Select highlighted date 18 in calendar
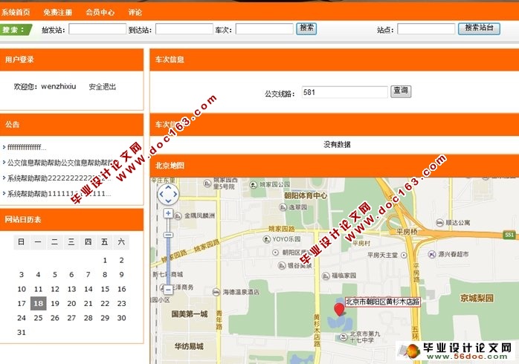This screenshot has height=364, width=519. 39,303
